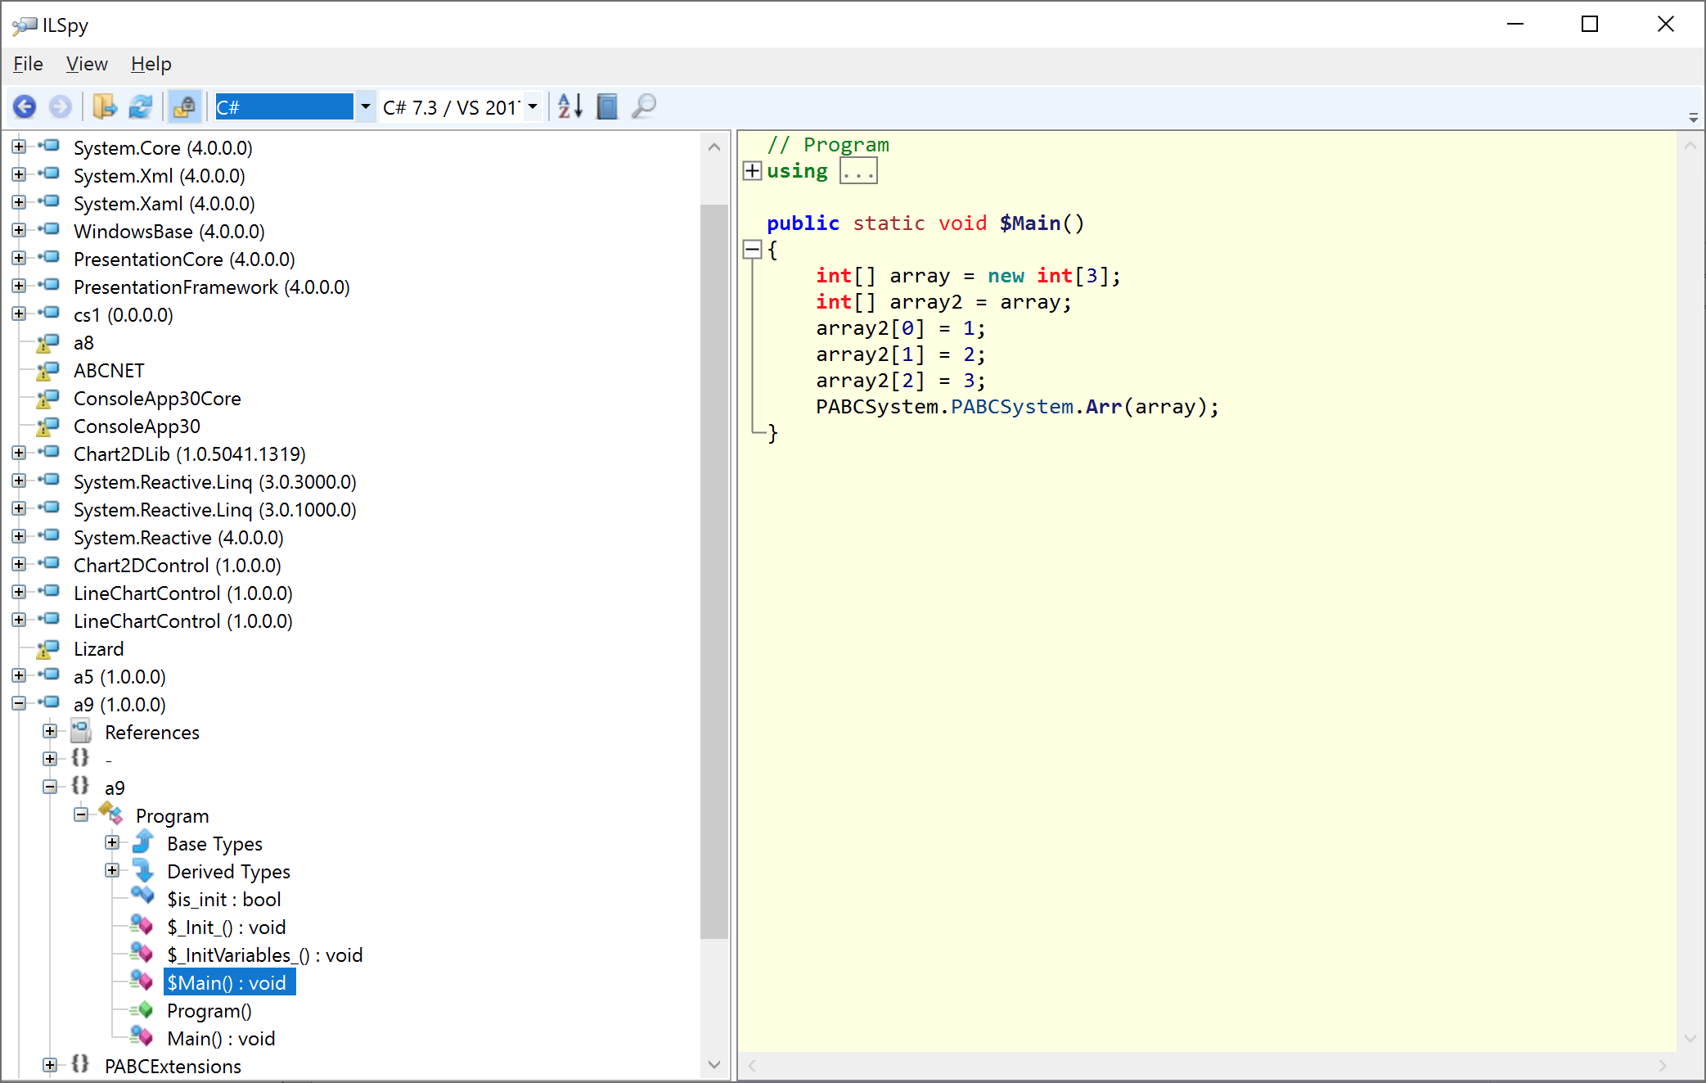Click the Back navigation arrow
The width and height of the screenshot is (1706, 1083).
click(x=25, y=107)
